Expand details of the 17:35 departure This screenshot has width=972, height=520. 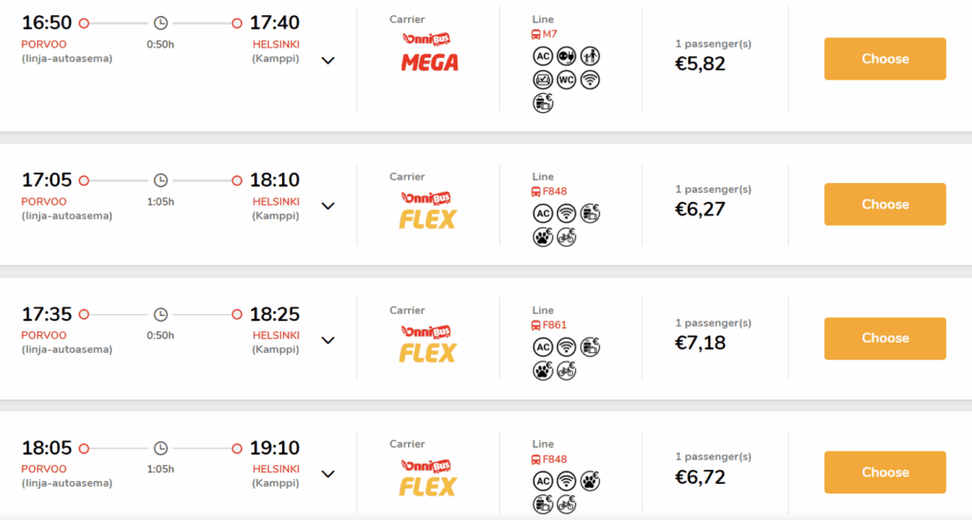327,341
